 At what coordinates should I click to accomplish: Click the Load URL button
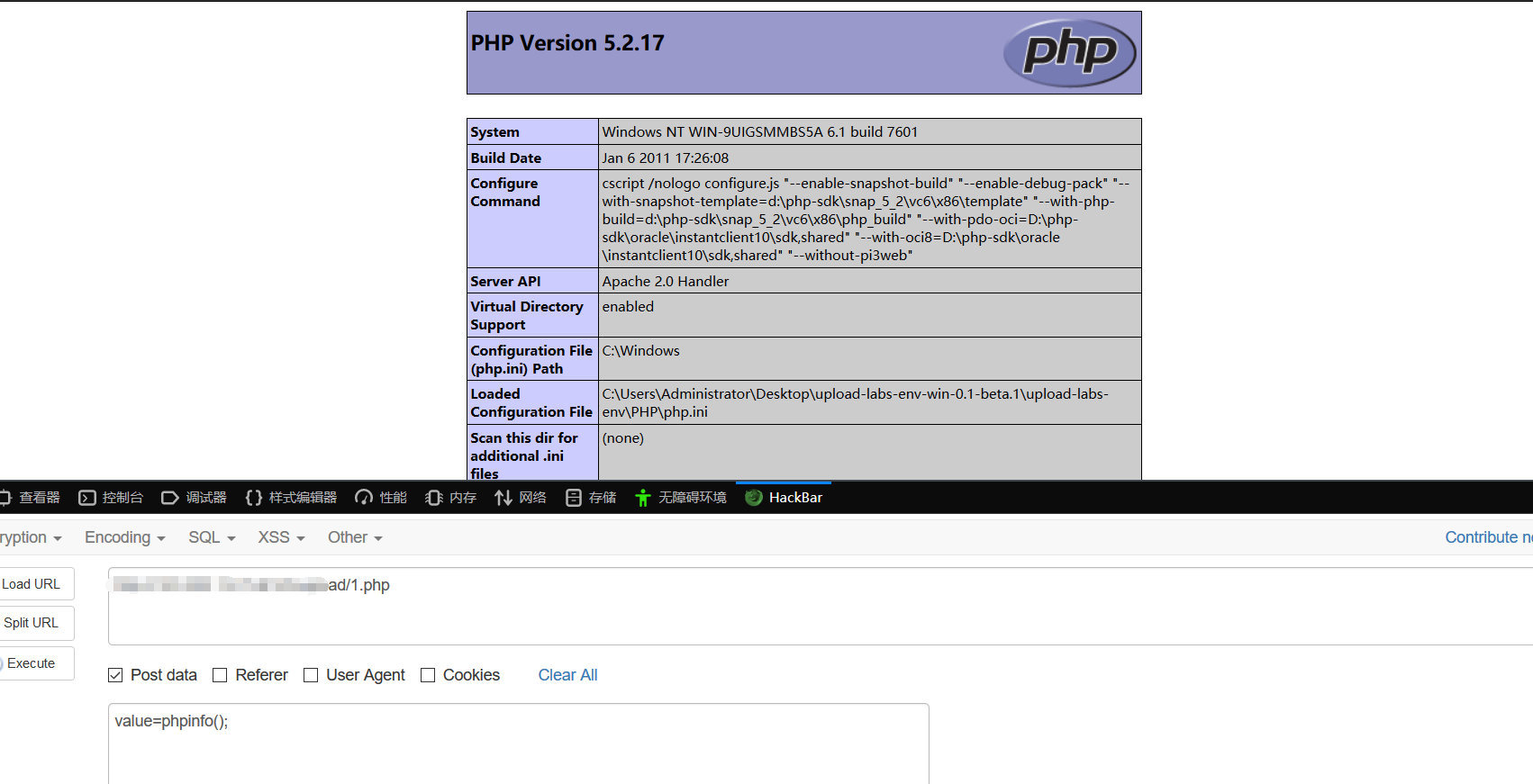pos(36,584)
